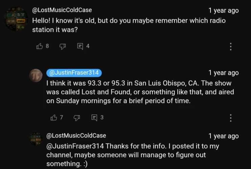Dislike the top LostMusicColdCase comment
Image resolution: width=251 pixels, height=169 pixels.
coord(62,46)
